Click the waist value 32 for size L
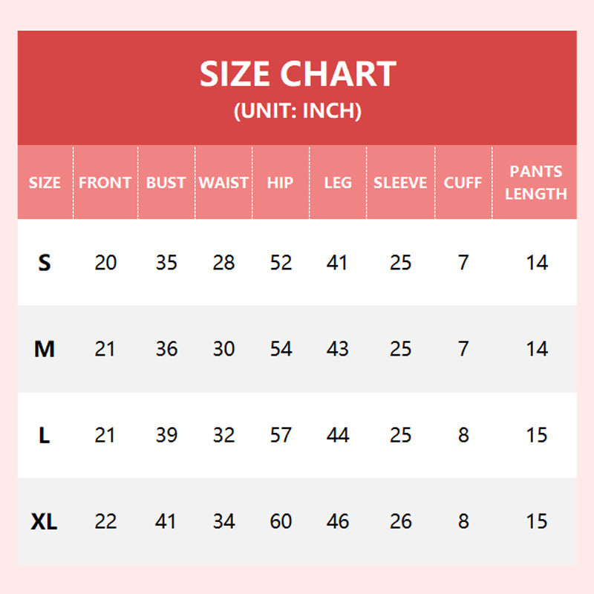Image resolution: width=594 pixels, height=594 pixels. [x=223, y=435]
